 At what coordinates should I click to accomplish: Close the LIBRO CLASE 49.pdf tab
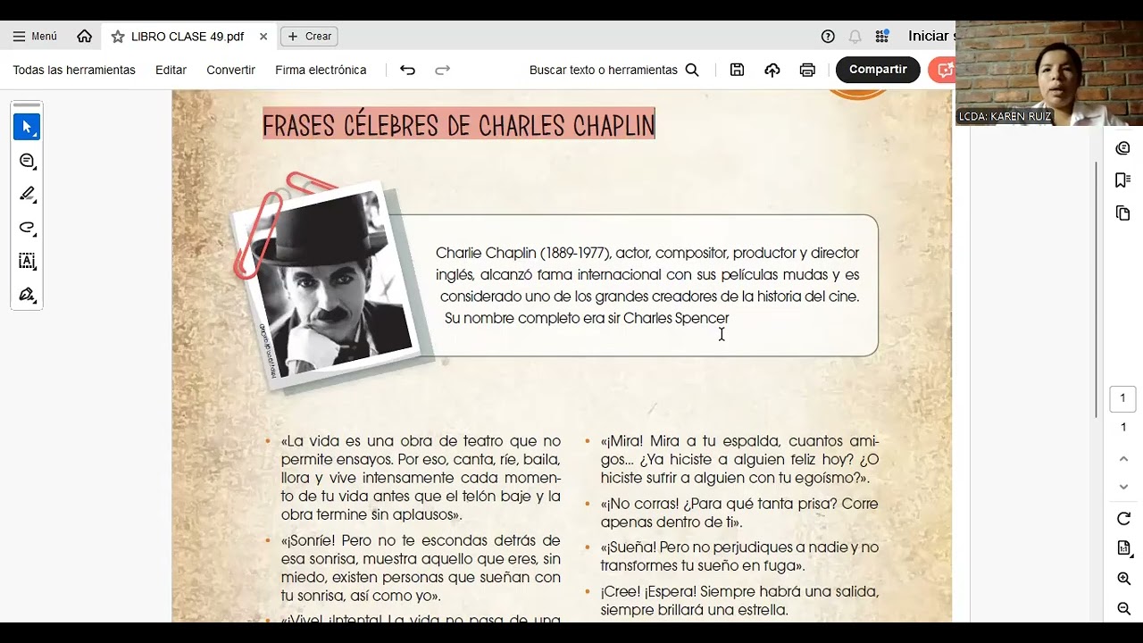click(263, 37)
